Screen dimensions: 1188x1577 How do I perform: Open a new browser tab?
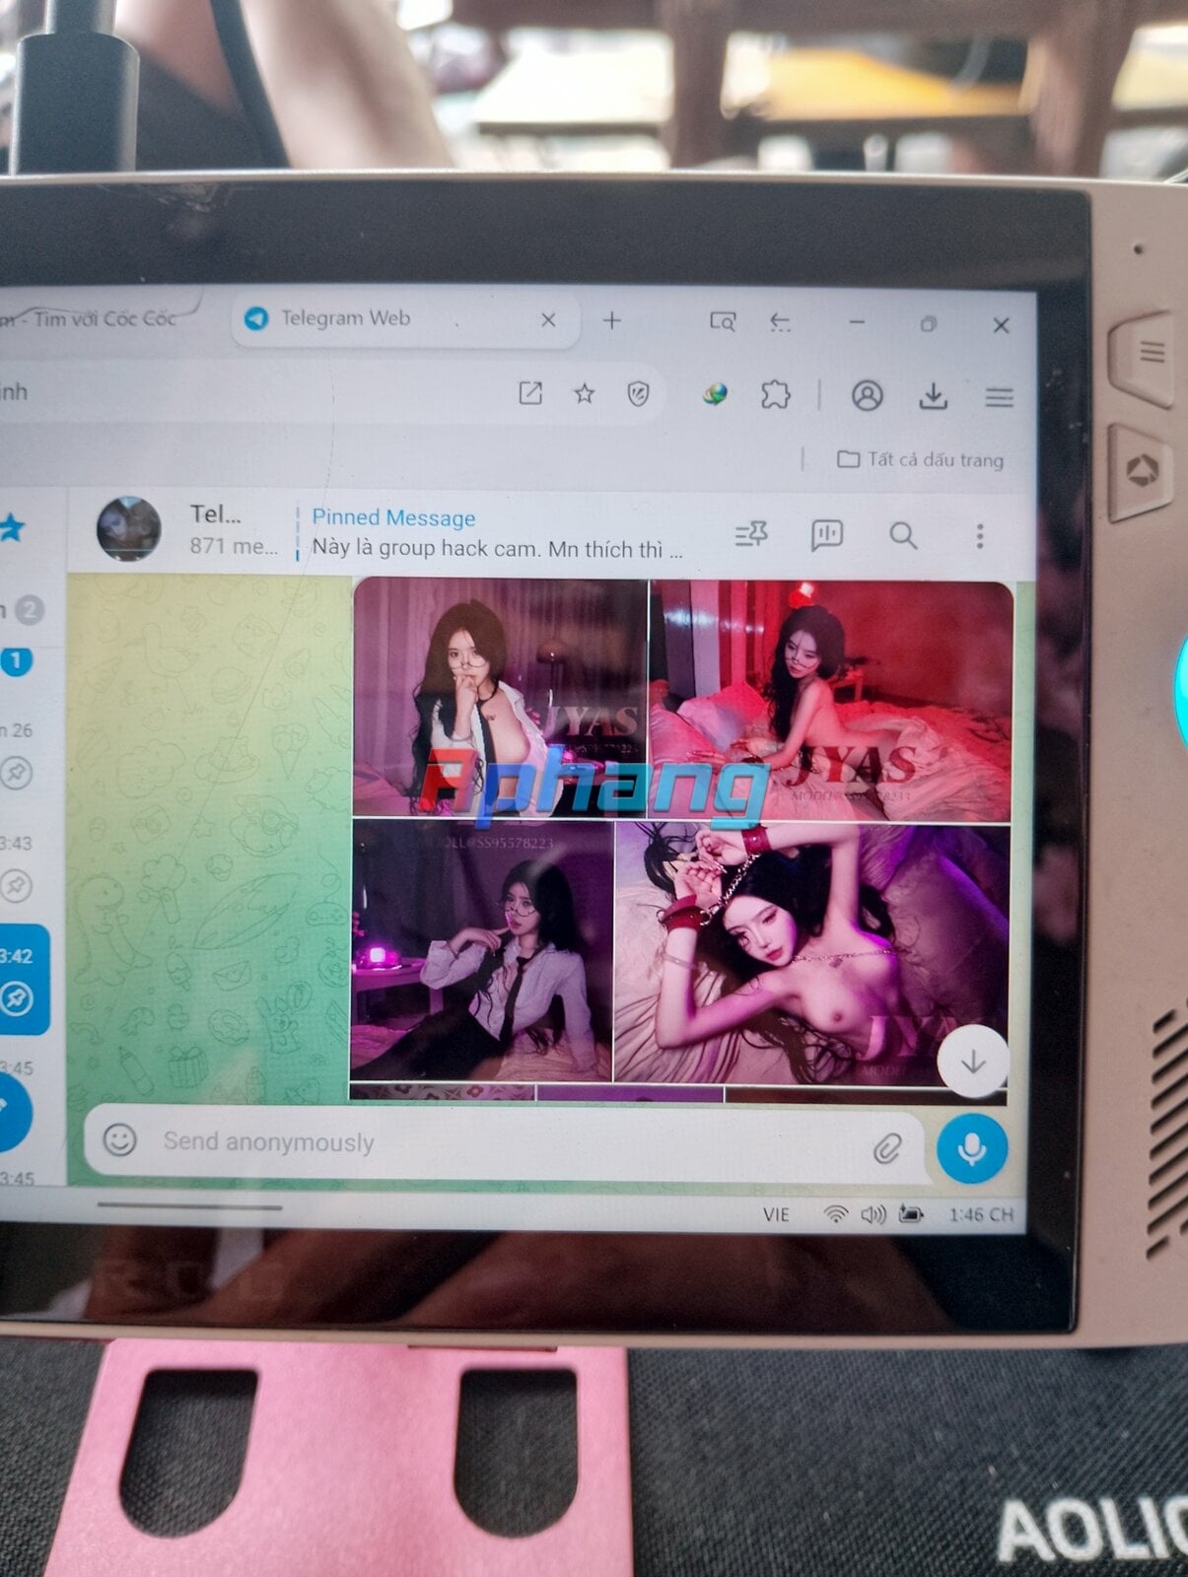point(612,320)
